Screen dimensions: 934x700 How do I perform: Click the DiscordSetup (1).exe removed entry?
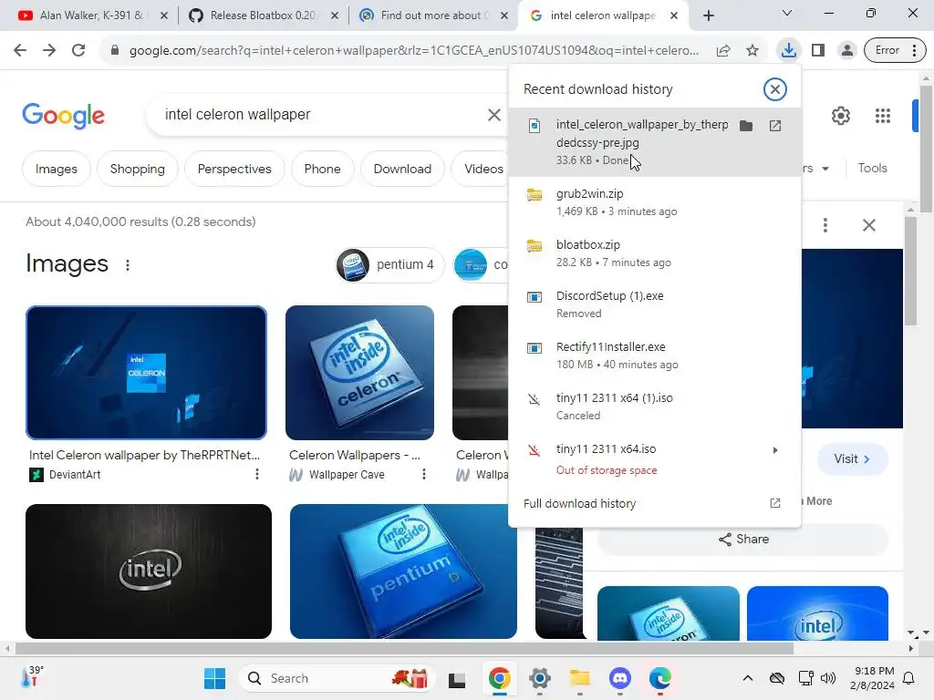click(x=653, y=304)
